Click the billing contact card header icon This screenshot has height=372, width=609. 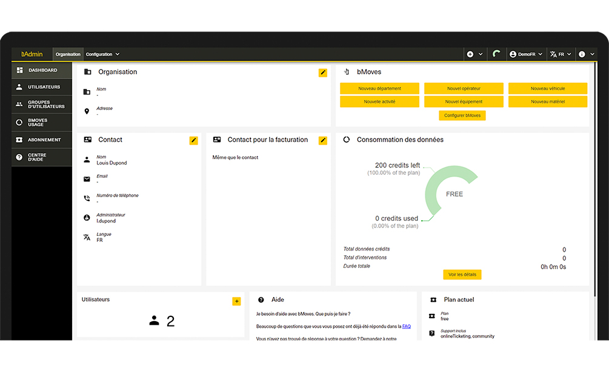coord(217,140)
